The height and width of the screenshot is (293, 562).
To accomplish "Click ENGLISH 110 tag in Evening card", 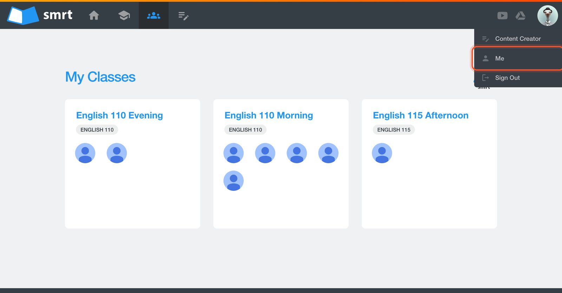I will point(97,130).
